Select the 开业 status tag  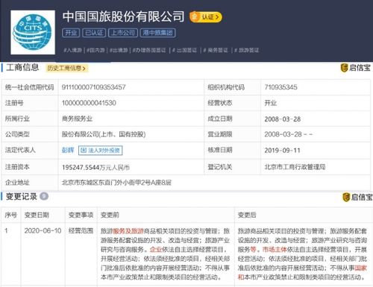point(71,33)
